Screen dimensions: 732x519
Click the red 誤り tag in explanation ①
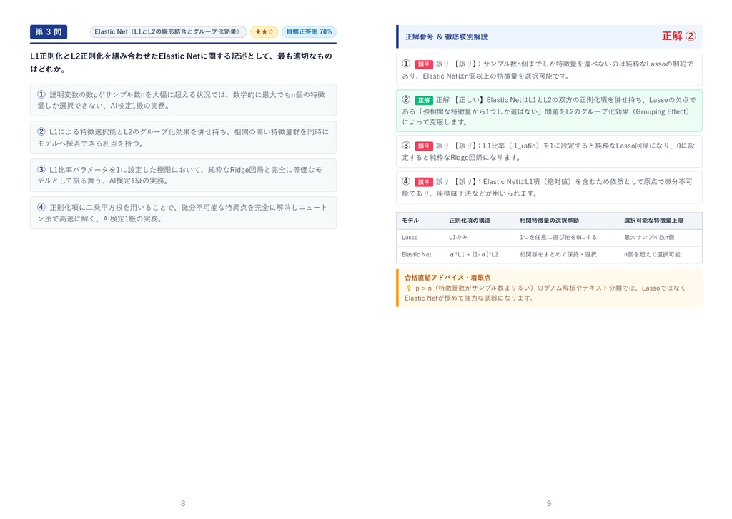pos(424,64)
